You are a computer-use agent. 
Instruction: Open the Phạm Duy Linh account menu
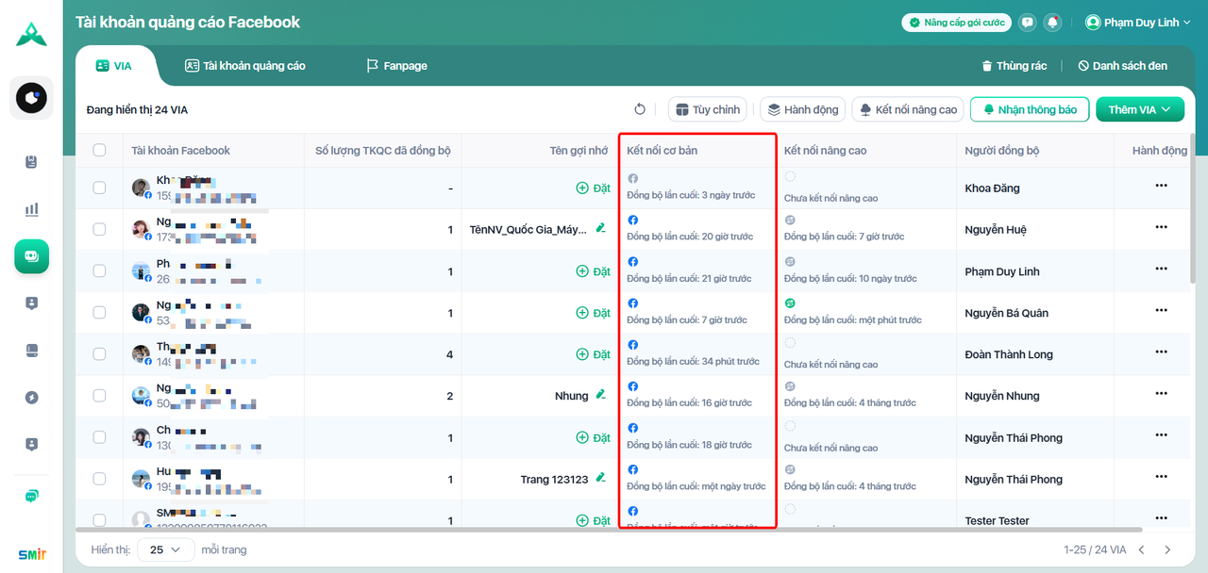click(1138, 23)
